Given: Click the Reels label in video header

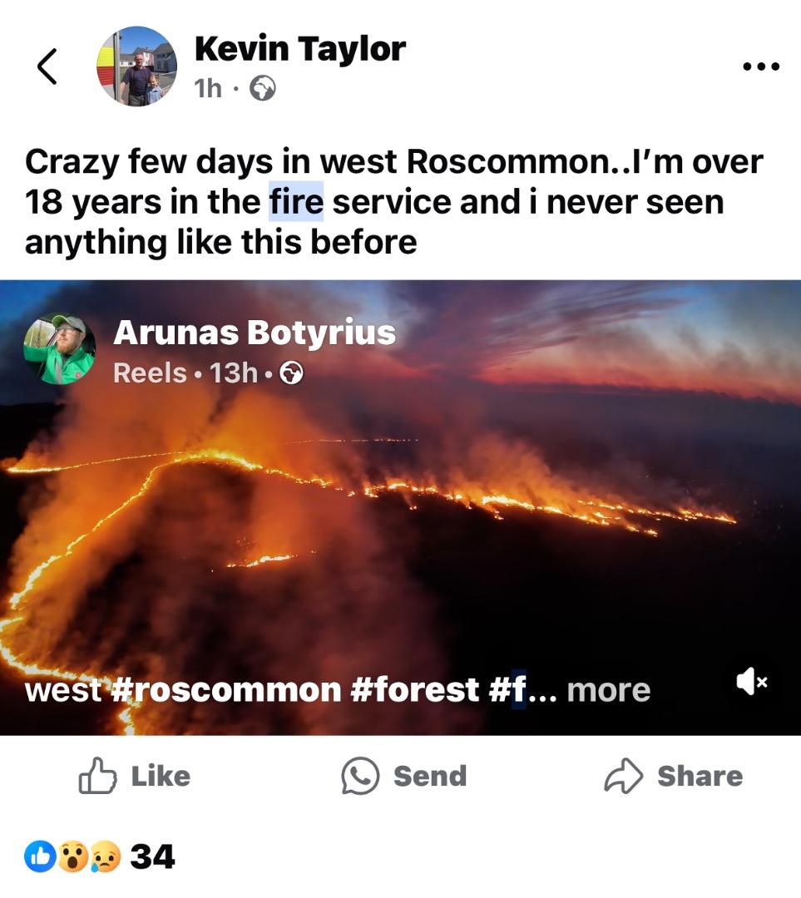Looking at the screenshot, I should tap(150, 373).
